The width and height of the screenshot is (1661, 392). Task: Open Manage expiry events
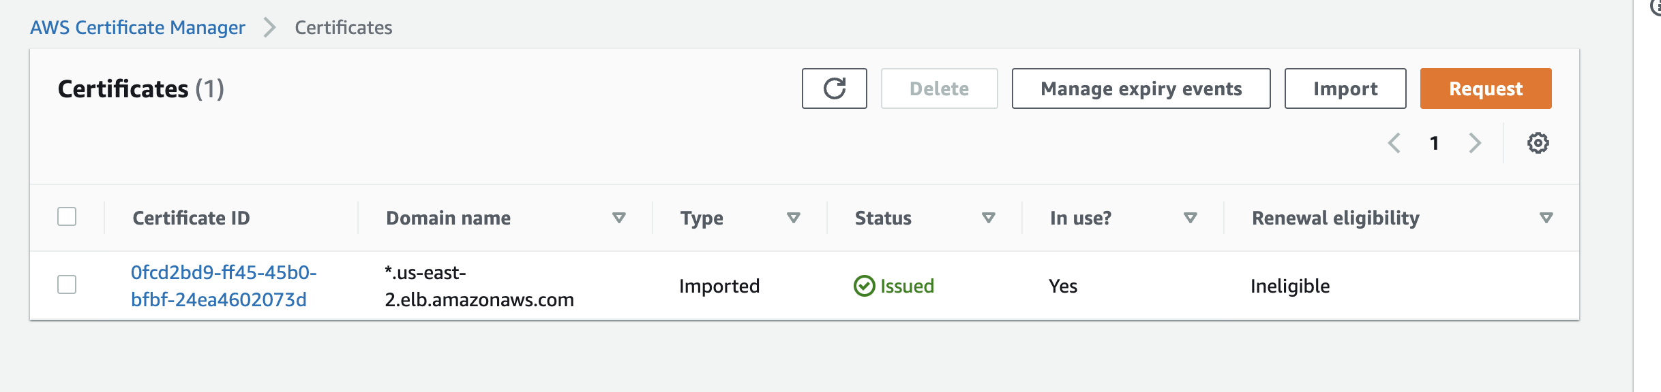pos(1141,88)
